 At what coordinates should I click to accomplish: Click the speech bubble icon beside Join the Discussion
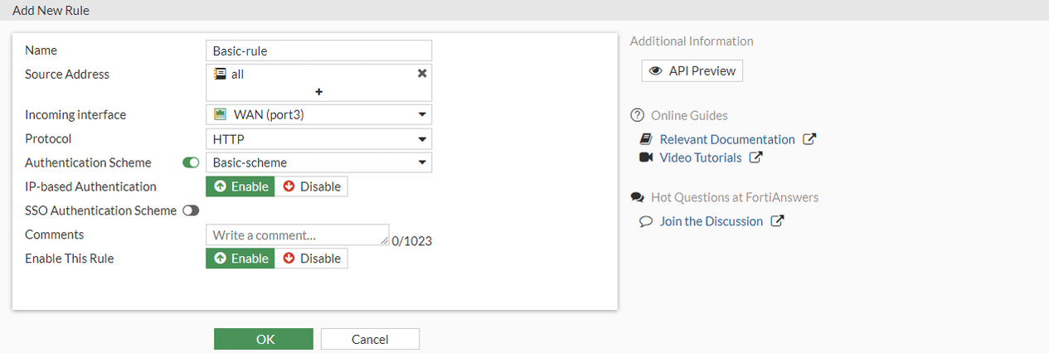(x=646, y=221)
